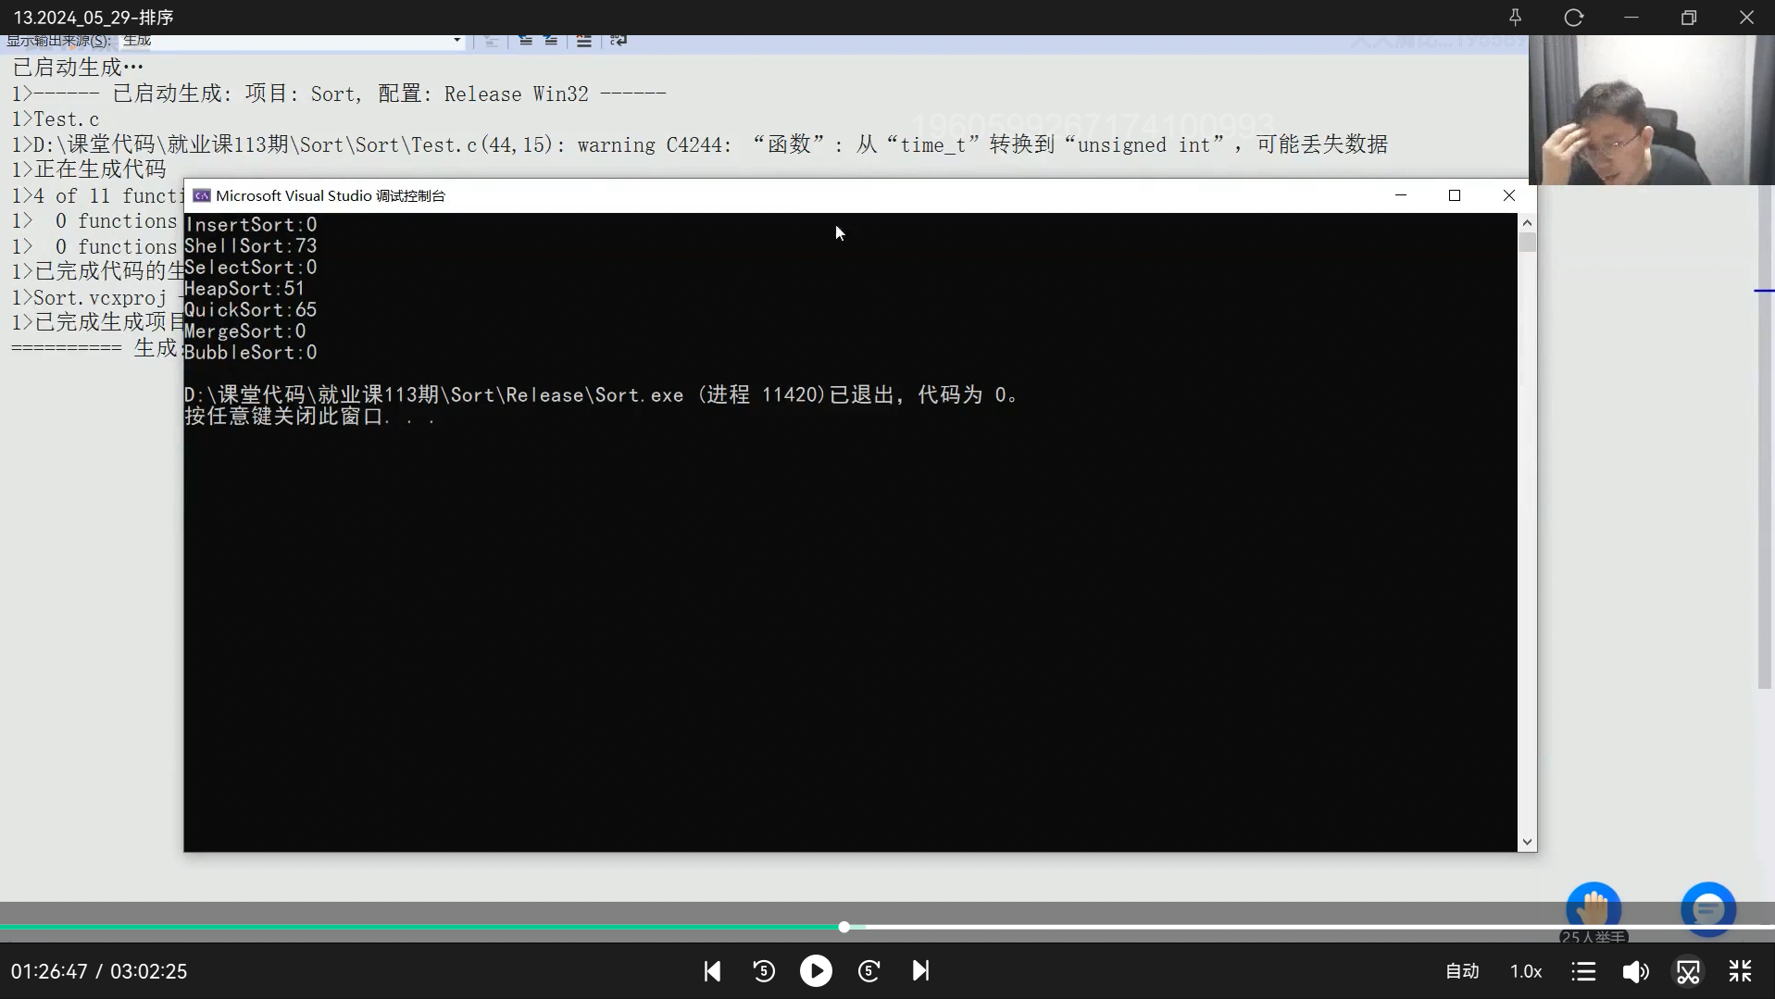Maximize the debug console window
The height and width of the screenshot is (999, 1775).
(1455, 195)
